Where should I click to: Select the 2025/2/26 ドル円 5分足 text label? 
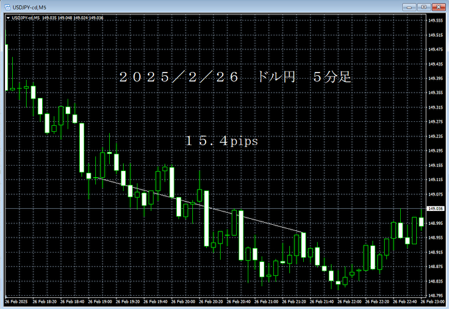pos(235,77)
